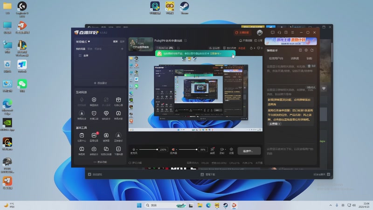
Task: Switch to 竖屏 portrait orientation
Action: click(122, 42)
